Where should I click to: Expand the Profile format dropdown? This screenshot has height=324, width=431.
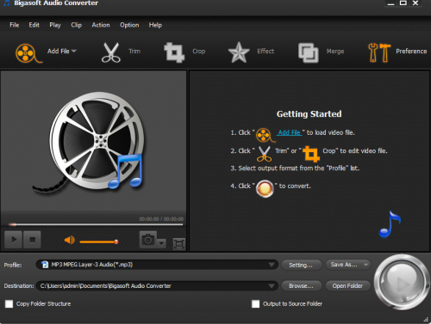[271, 265]
